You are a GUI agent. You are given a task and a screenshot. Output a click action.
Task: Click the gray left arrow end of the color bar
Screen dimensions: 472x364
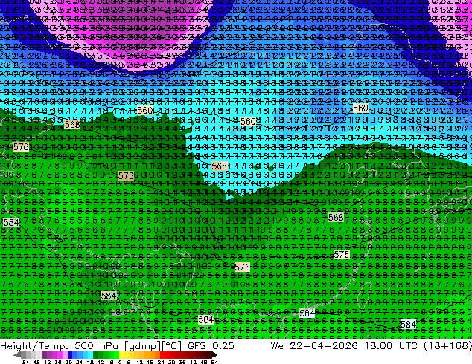[x=17, y=354]
